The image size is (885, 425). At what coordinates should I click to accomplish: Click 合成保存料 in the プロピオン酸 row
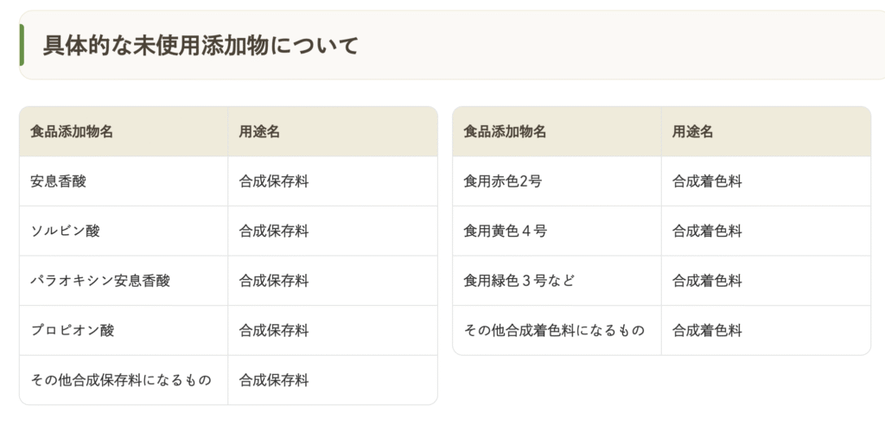(x=274, y=330)
